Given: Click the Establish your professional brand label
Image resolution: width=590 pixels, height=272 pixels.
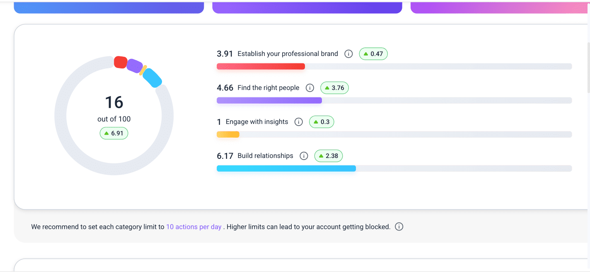Looking at the screenshot, I should [288, 54].
